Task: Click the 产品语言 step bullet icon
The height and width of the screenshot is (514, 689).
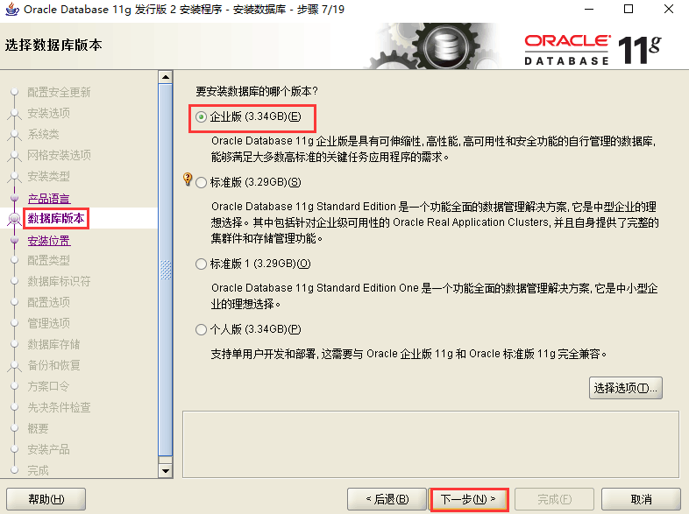Action: coord(15,198)
